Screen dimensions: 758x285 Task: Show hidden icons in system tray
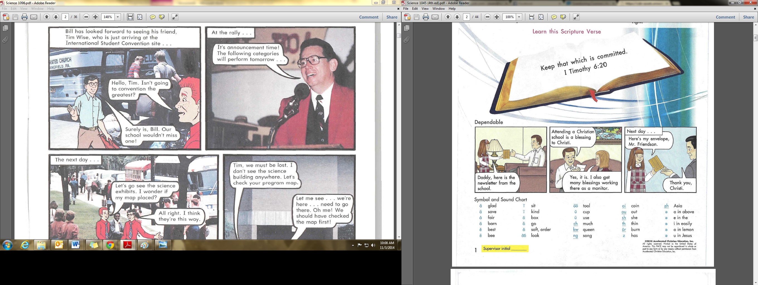353,245
